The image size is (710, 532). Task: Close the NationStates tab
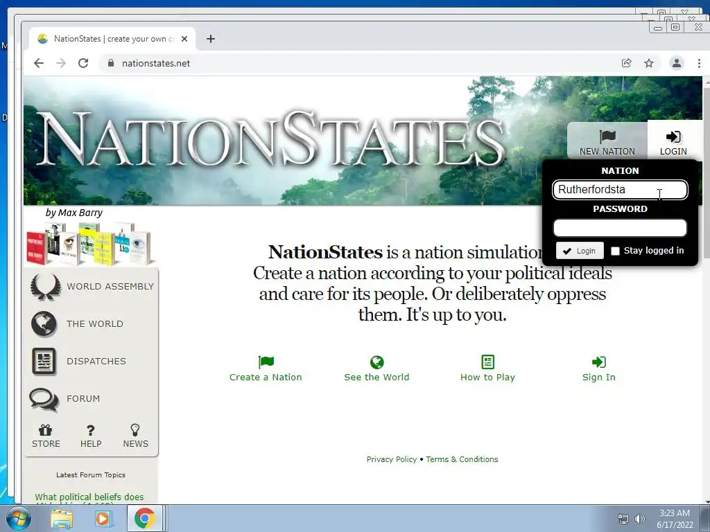click(184, 39)
